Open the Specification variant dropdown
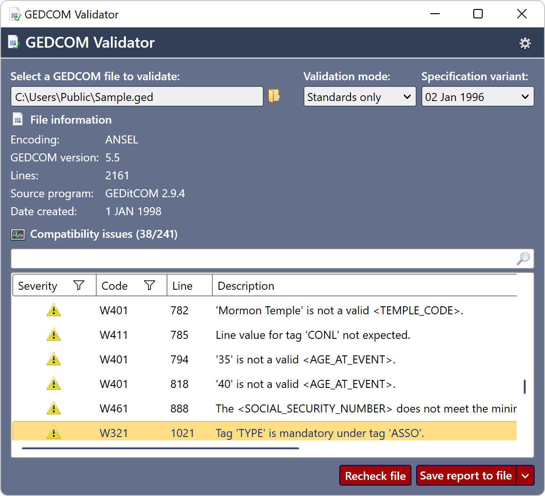Image resolution: width=545 pixels, height=496 pixels. point(478,97)
